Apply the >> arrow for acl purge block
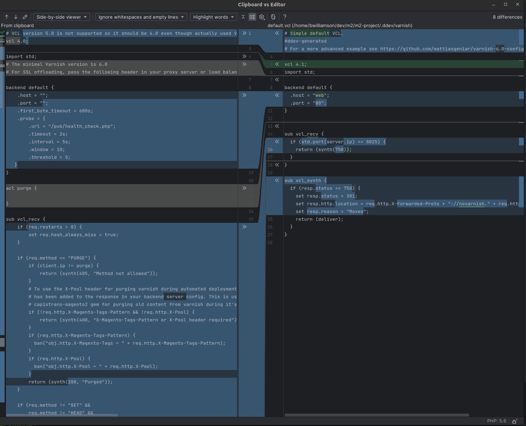The height and width of the screenshot is (426, 526). pos(244,188)
